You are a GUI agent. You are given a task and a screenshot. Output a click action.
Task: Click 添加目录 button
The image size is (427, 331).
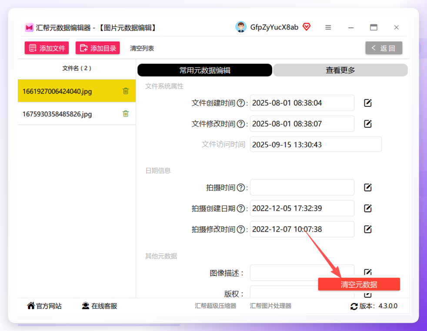click(x=98, y=48)
